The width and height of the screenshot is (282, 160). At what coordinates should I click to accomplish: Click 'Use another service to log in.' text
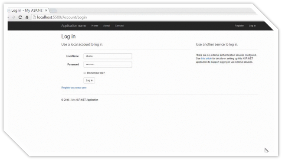click(x=217, y=44)
